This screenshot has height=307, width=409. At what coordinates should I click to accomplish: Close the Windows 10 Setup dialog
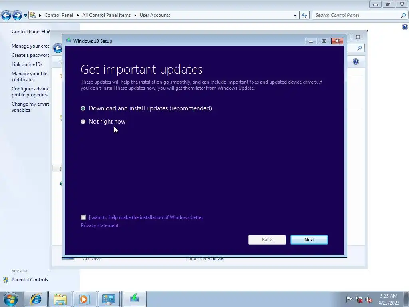pos(337,41)
